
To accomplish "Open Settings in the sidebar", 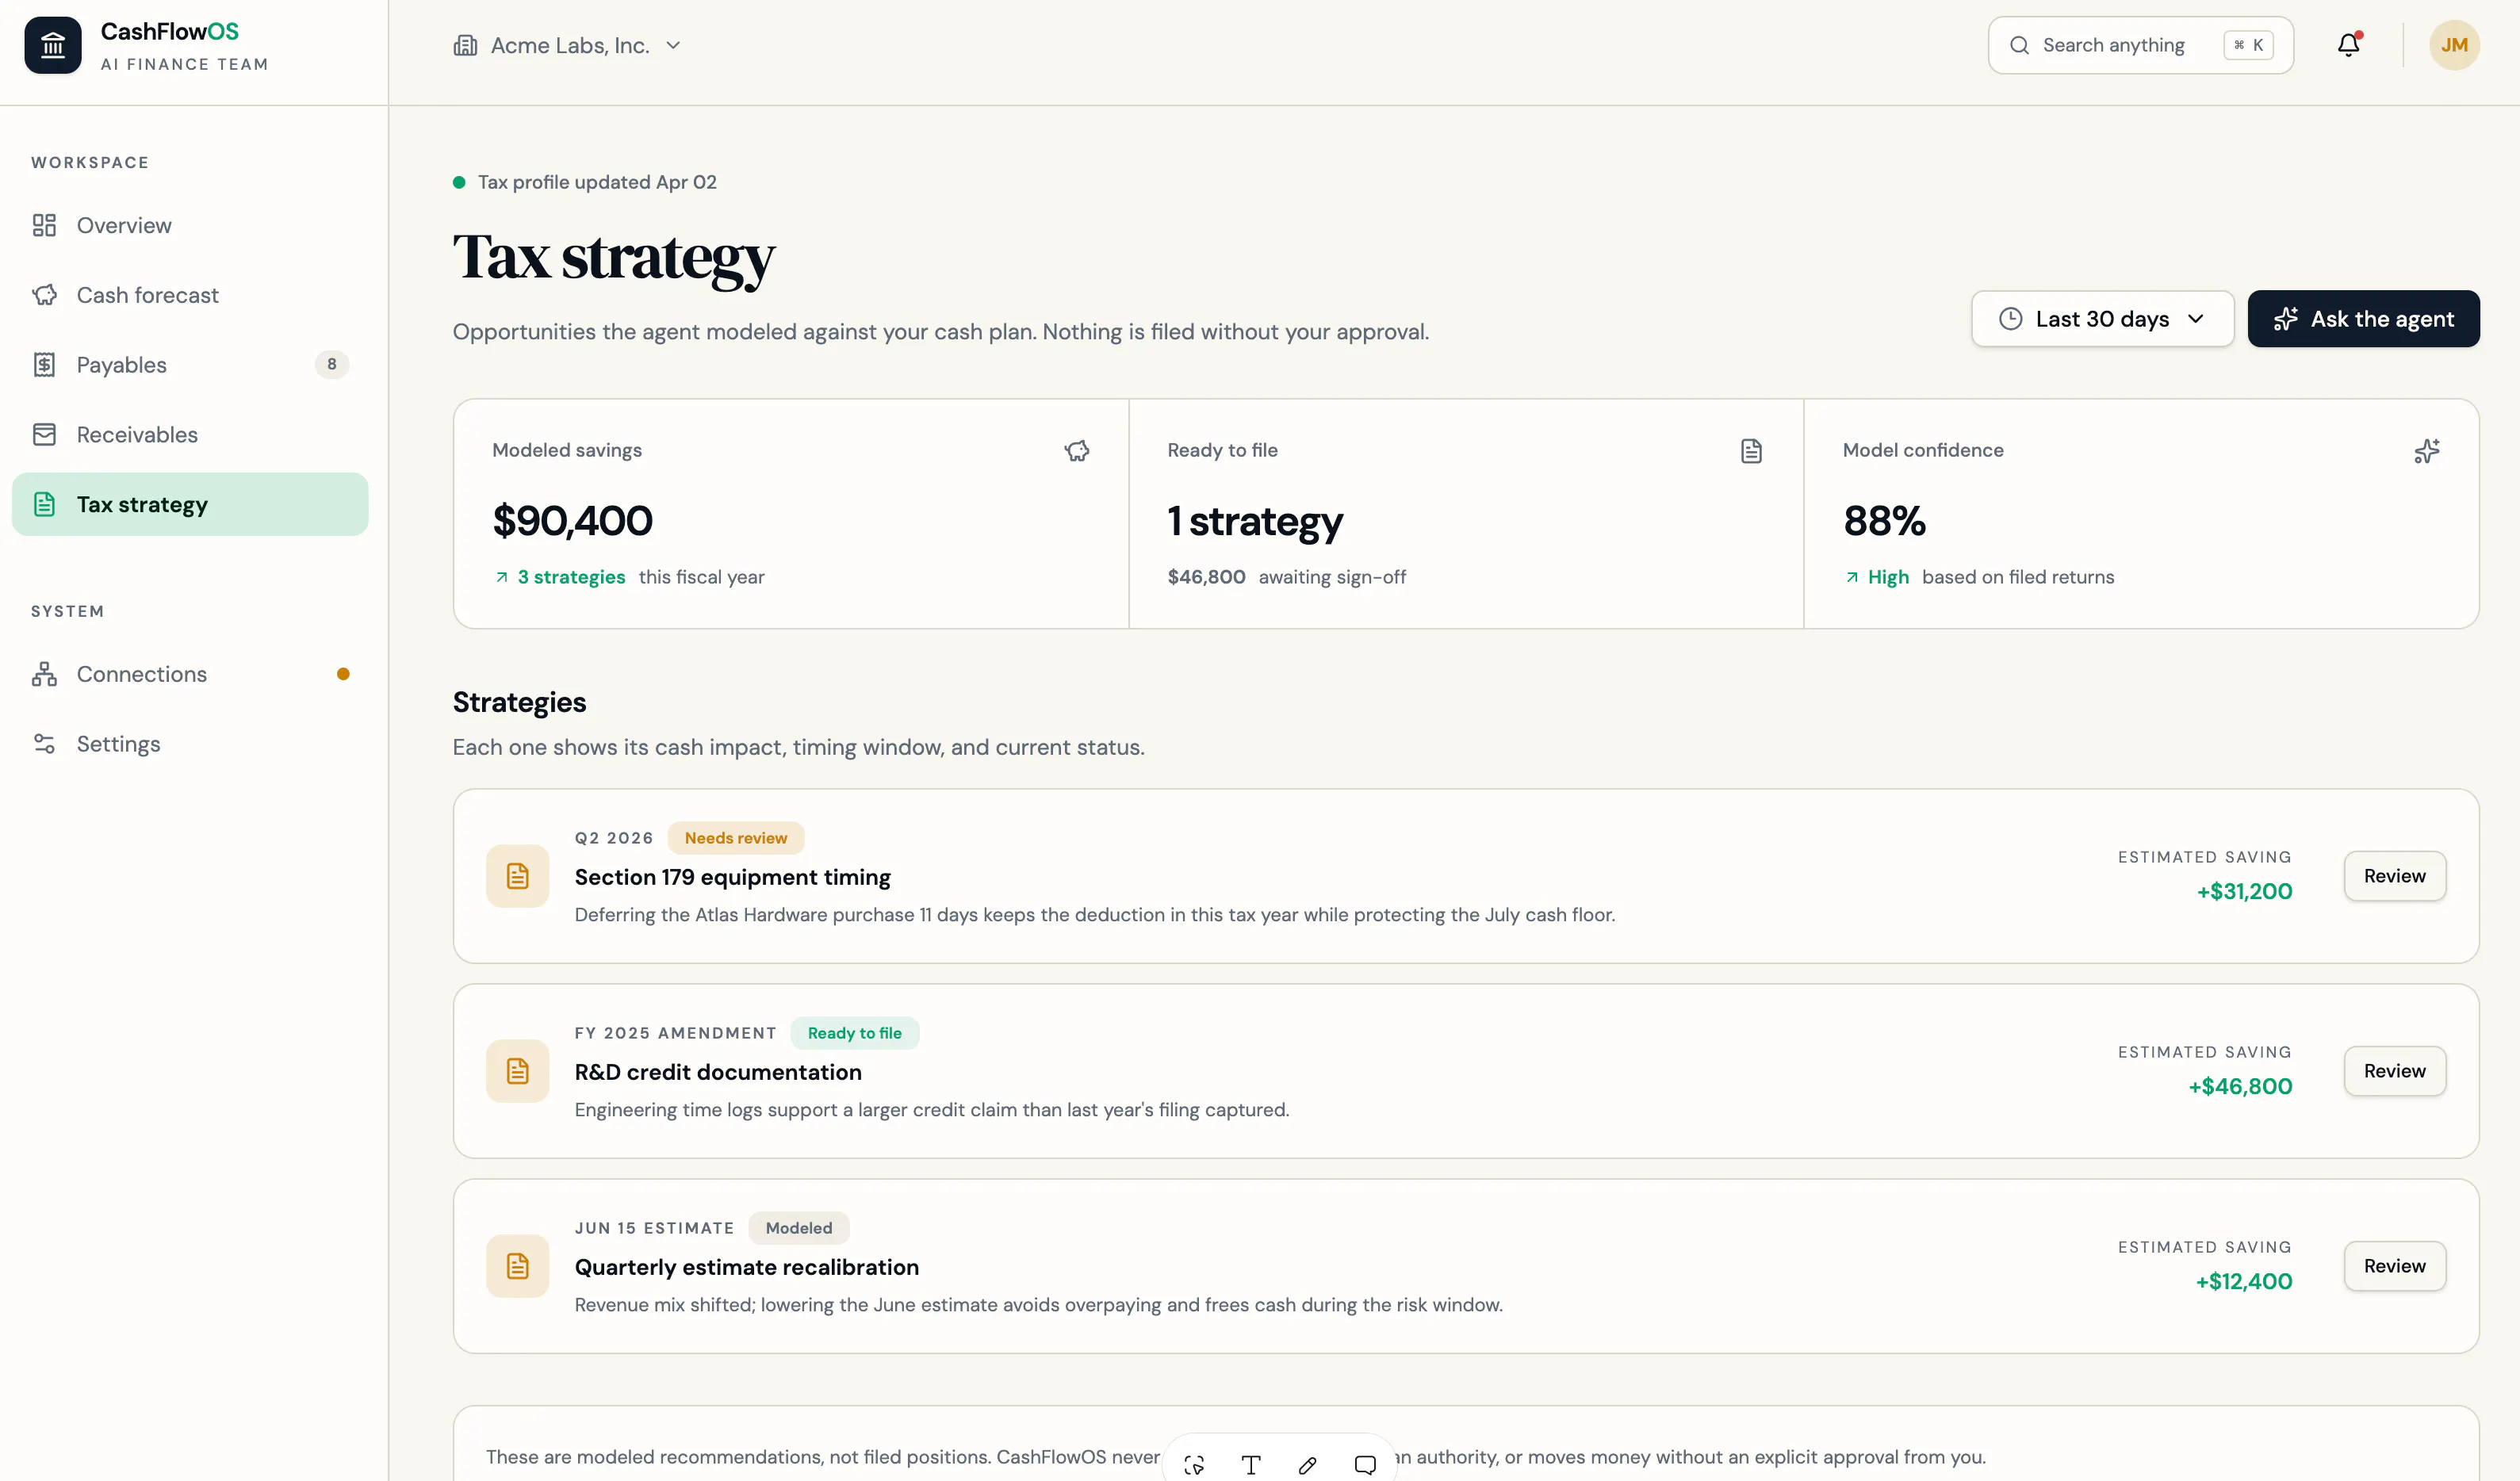I will click(x=190, y=744).
